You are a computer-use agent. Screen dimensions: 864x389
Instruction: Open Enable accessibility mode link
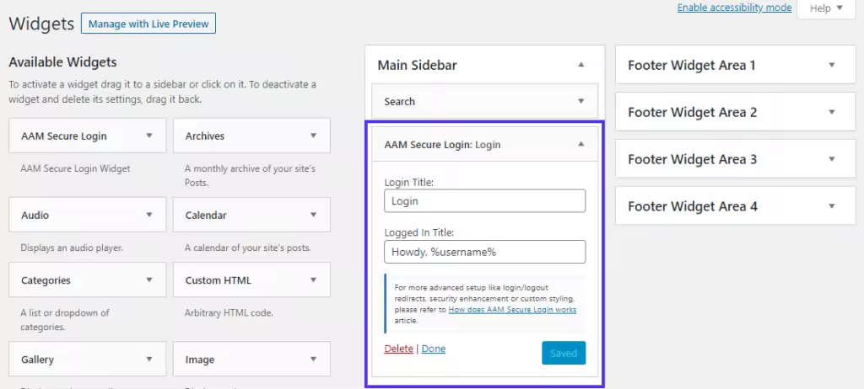point(734,8)
